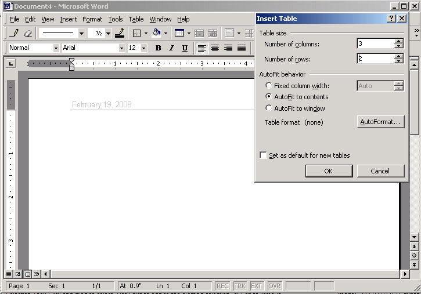421x294 pixels.
Task: Toggle Bold formatting
Action: pyautogui.click(x=158, y=48)
